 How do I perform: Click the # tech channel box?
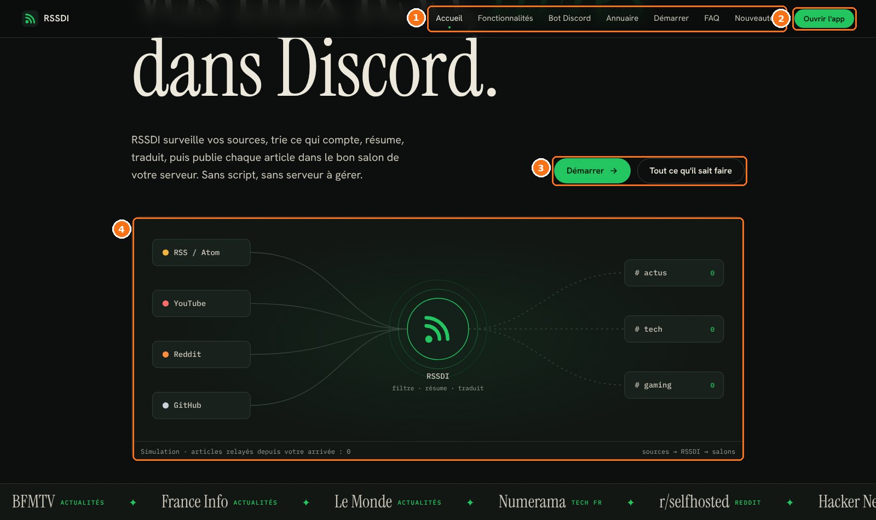click(x=674, y=329)
